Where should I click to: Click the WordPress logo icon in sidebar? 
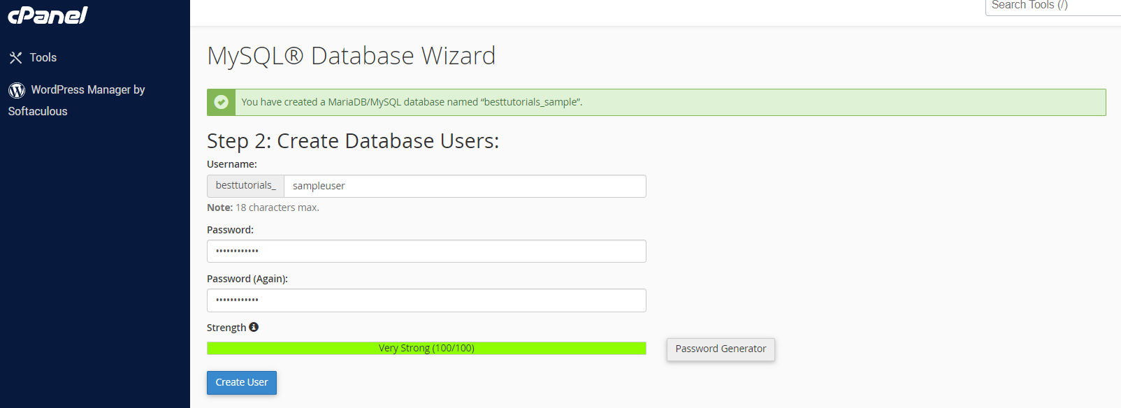point(17,90)
